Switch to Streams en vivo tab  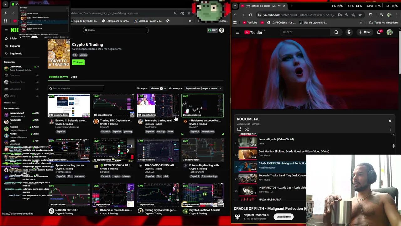pos(58,77)
